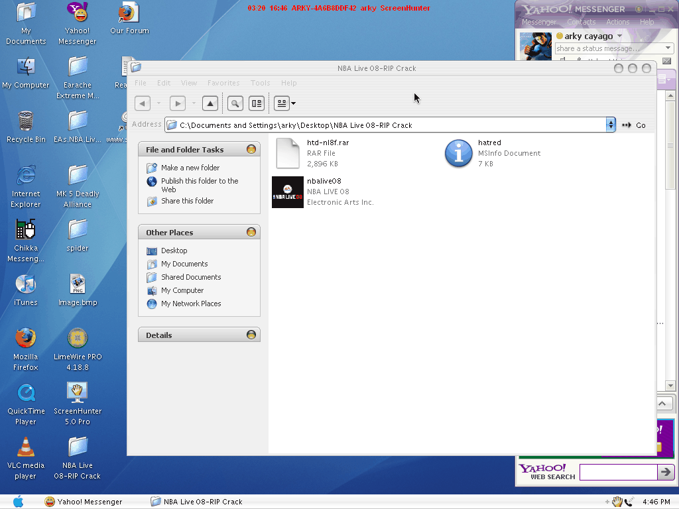Select the hatred MSInfo document
679x509 pixels.
(x=459, y=153)
